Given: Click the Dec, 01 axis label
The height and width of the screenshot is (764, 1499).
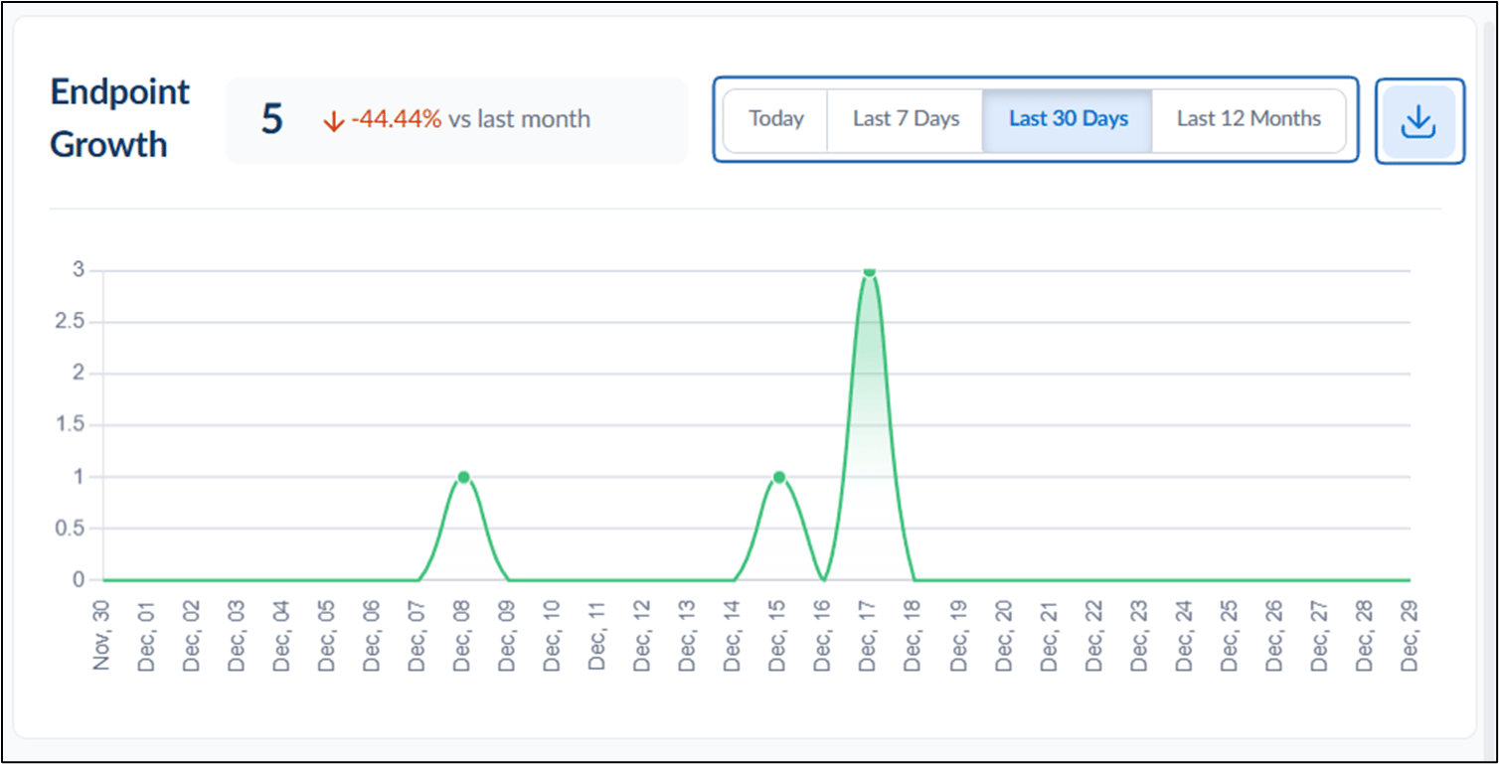Looking at the screenshot, I should [x=147, y=634].
